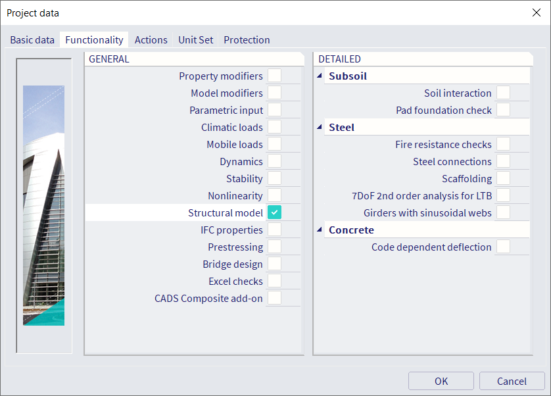The width and height of the screenshot is (551, 396).
Task: Confirm project data with OK
Action: tap(441, 381)
